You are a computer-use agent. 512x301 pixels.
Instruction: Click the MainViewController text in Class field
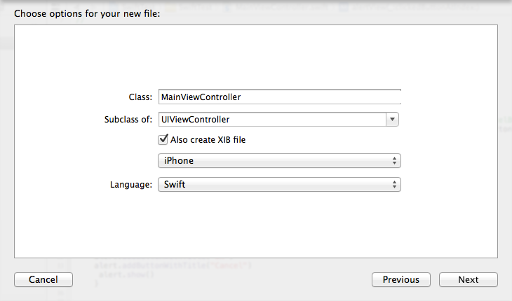click(x=201, y=97)
